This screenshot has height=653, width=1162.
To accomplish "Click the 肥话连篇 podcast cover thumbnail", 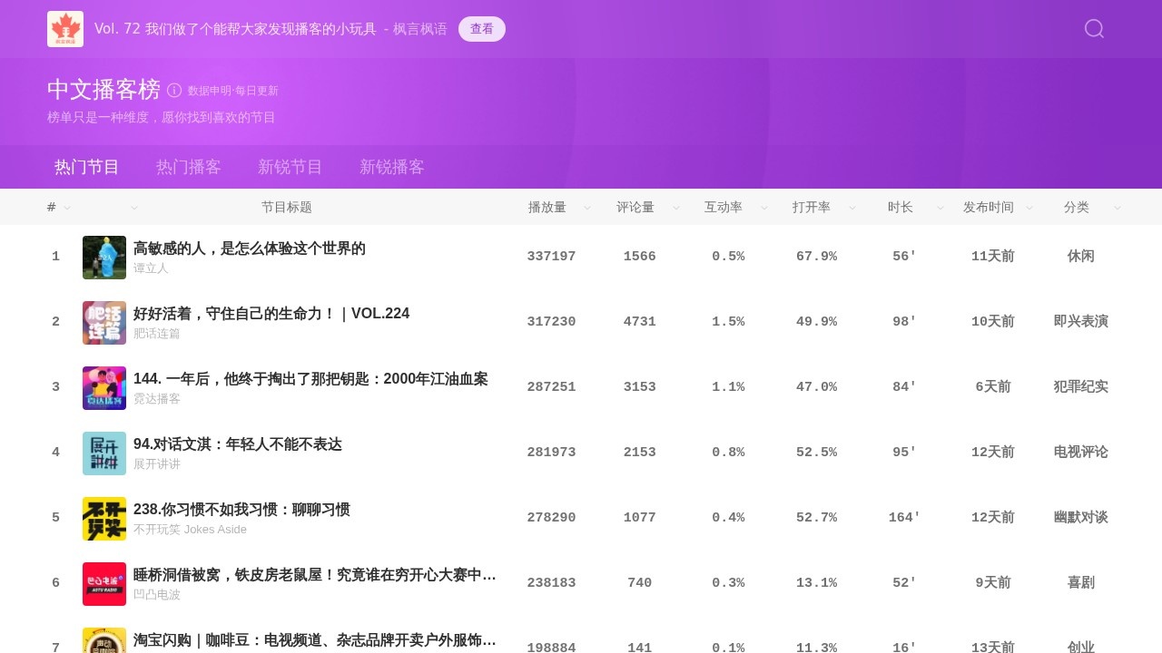I will click(x=103, y=323).
